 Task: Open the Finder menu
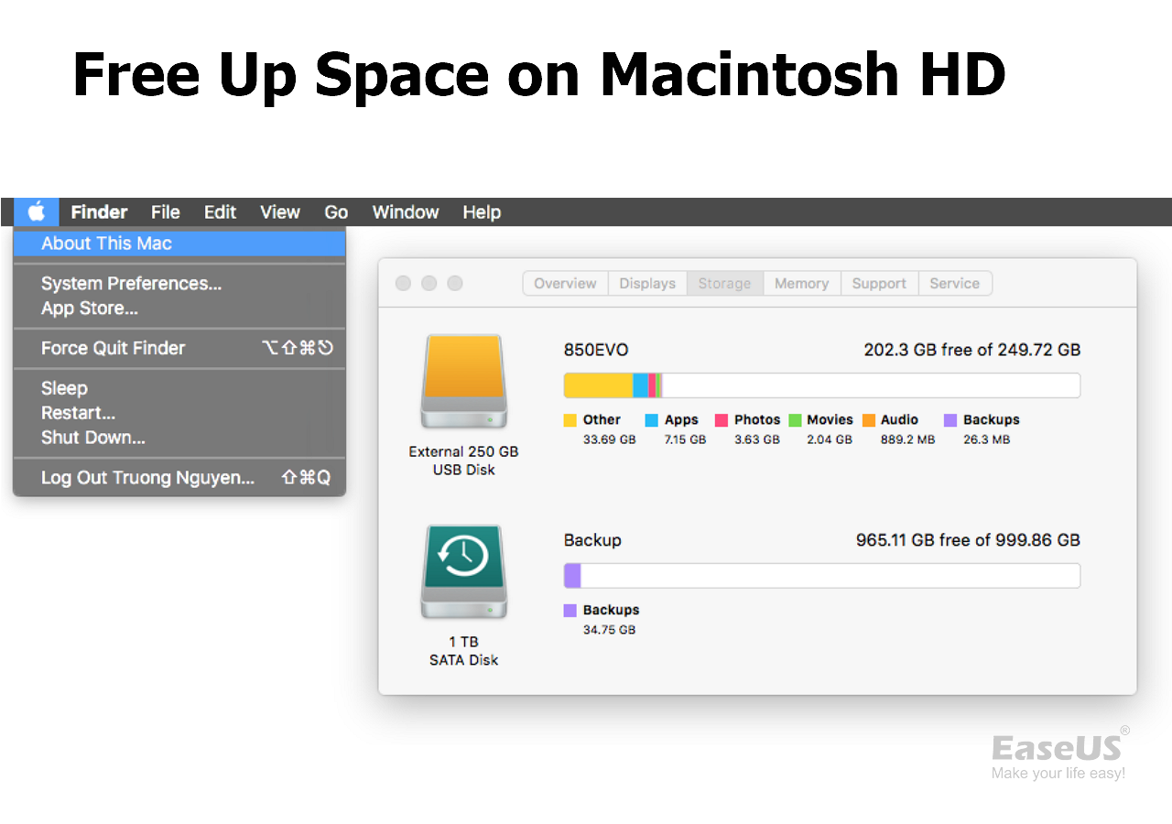pos(99,212)
